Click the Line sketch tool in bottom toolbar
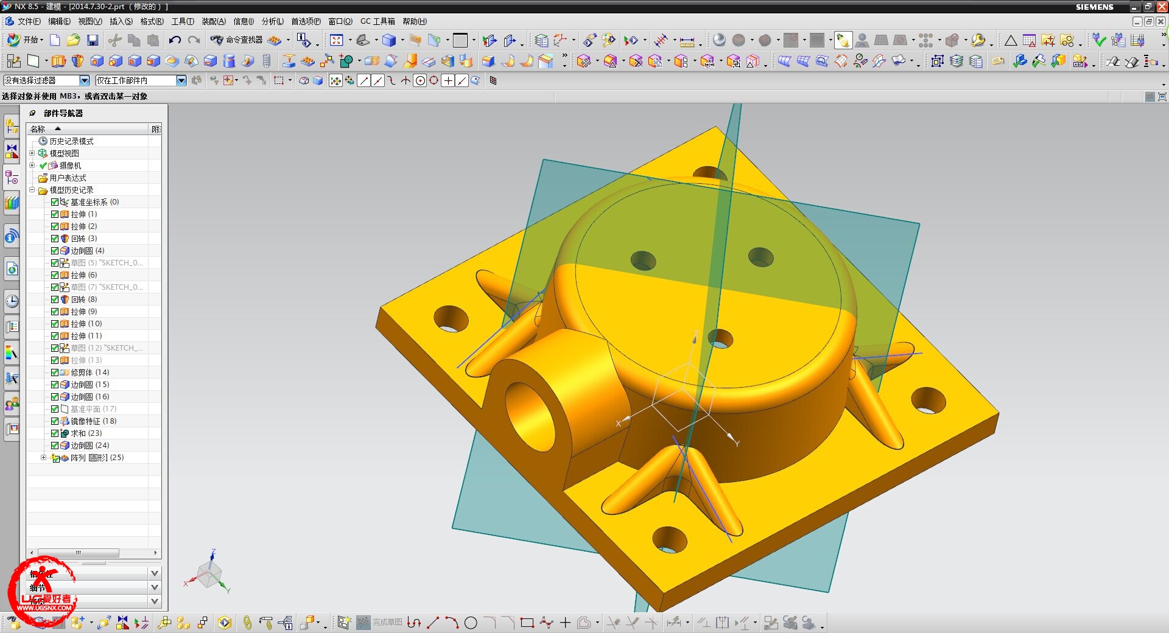 tap(433, 623)
